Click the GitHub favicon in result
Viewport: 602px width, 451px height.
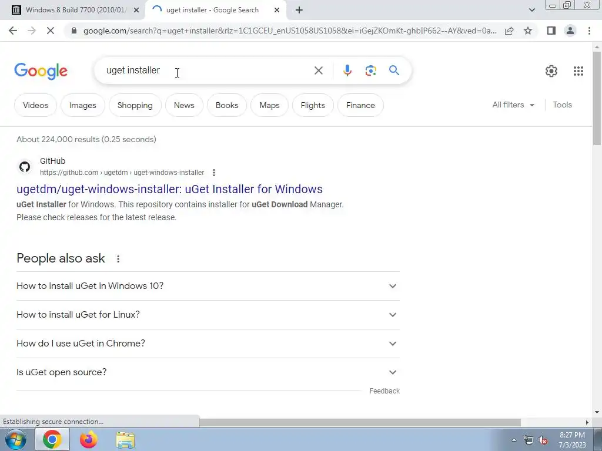pos(25,167)
